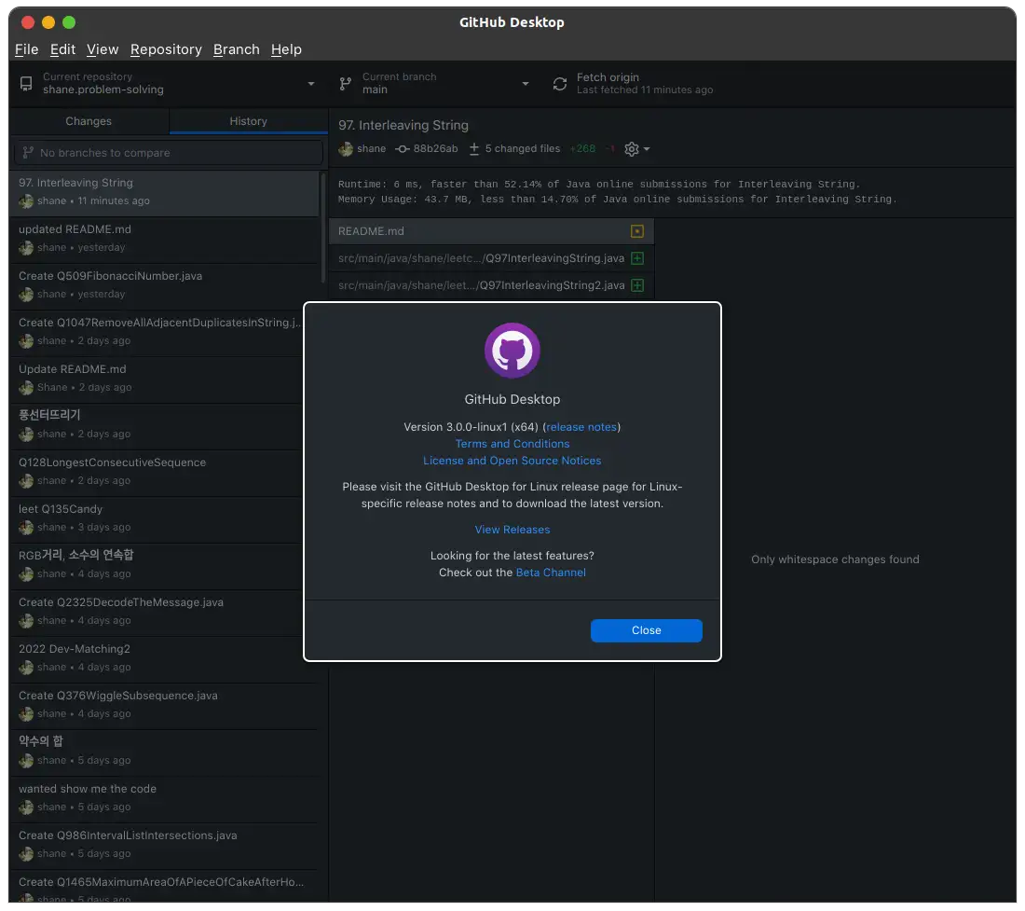Open the diff settings gear icon
The width and height of the screenshot is (1025, 911).
click(x=632, y=149)
